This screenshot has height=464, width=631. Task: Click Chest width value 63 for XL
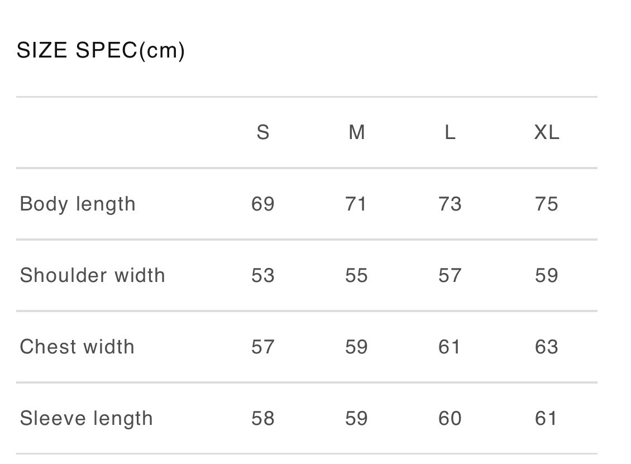[x=546, y=347]
